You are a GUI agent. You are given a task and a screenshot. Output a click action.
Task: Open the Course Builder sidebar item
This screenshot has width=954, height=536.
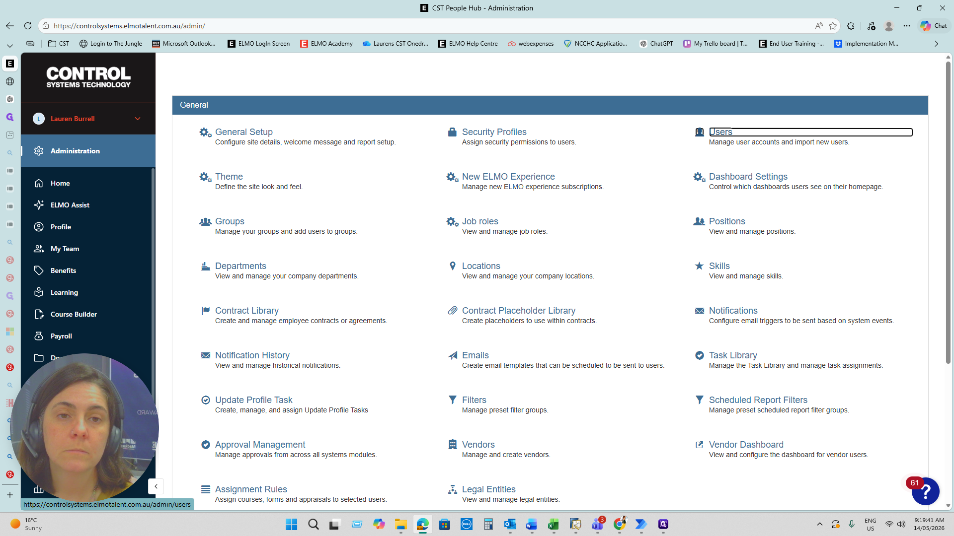click(x=74, y=314)
